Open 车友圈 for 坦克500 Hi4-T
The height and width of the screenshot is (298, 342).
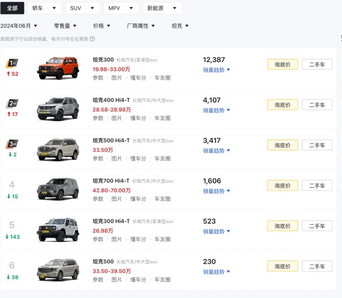(162, 159)
